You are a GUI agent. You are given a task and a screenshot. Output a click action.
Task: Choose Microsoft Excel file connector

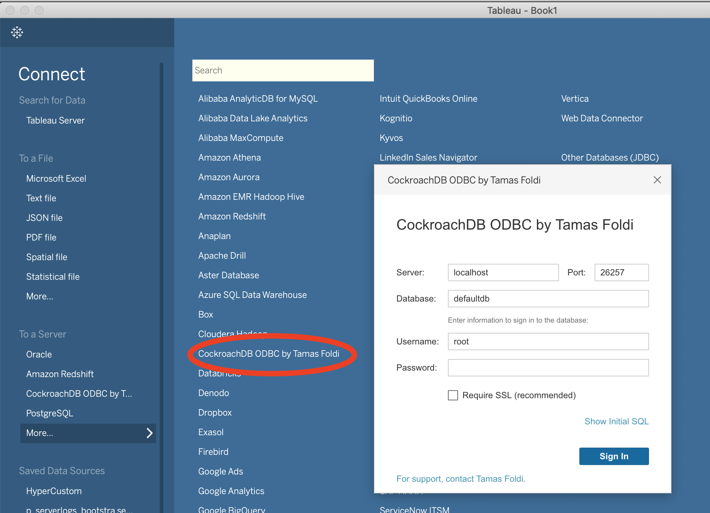56,179
